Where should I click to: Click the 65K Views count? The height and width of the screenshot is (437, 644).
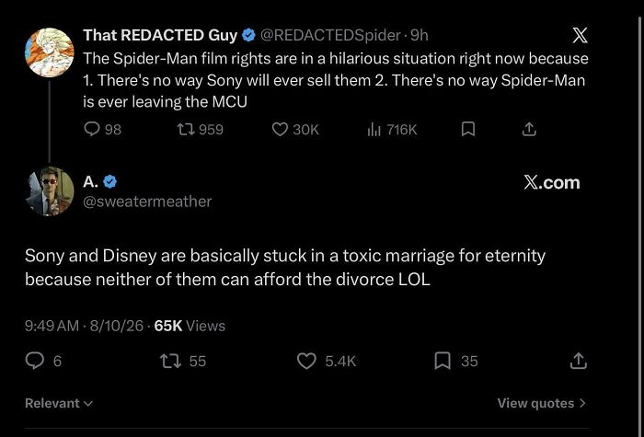190,326
